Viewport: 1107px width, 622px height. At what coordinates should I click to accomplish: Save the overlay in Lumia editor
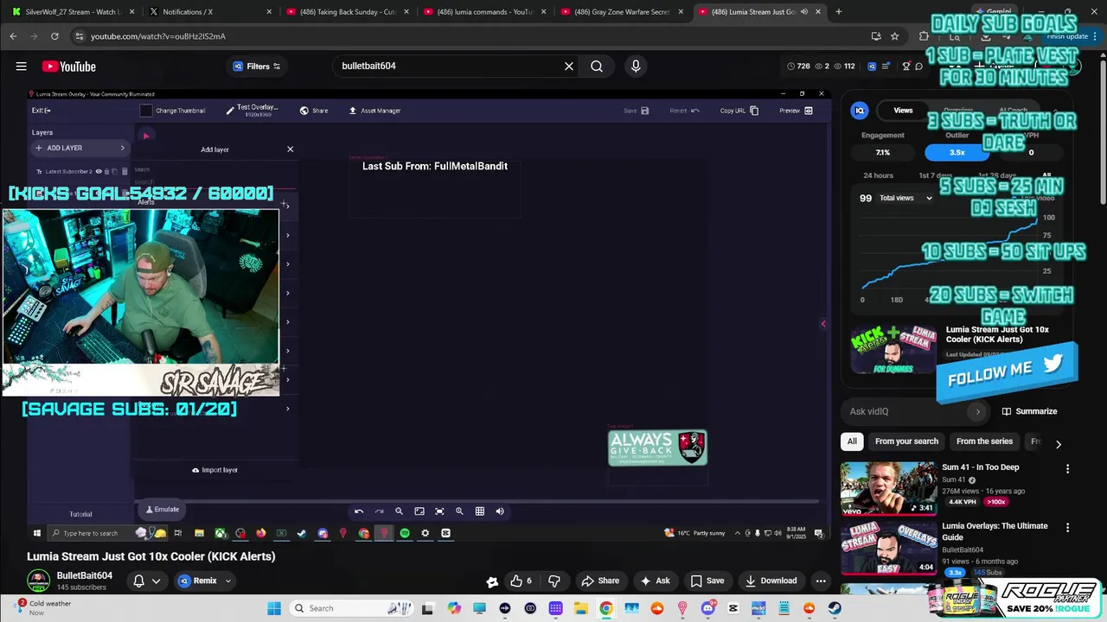click(x=637, y=111)
